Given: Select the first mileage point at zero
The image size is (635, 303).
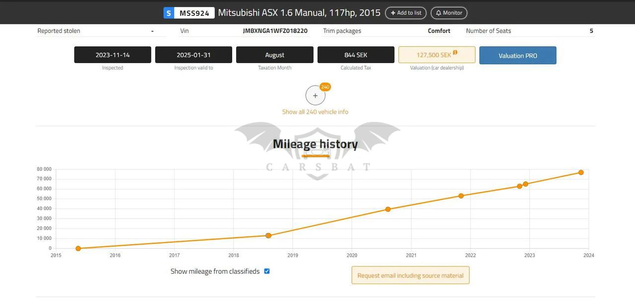Looking at the screenshot, I should pyautogui.click(x=78, y=248).
